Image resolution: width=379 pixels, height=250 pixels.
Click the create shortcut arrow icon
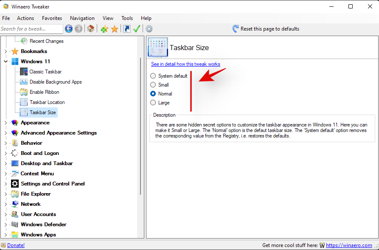coord(126,29)
